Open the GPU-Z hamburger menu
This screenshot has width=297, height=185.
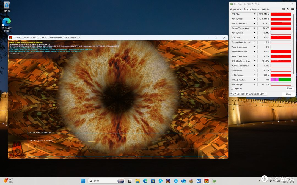(x=293, y=9)
